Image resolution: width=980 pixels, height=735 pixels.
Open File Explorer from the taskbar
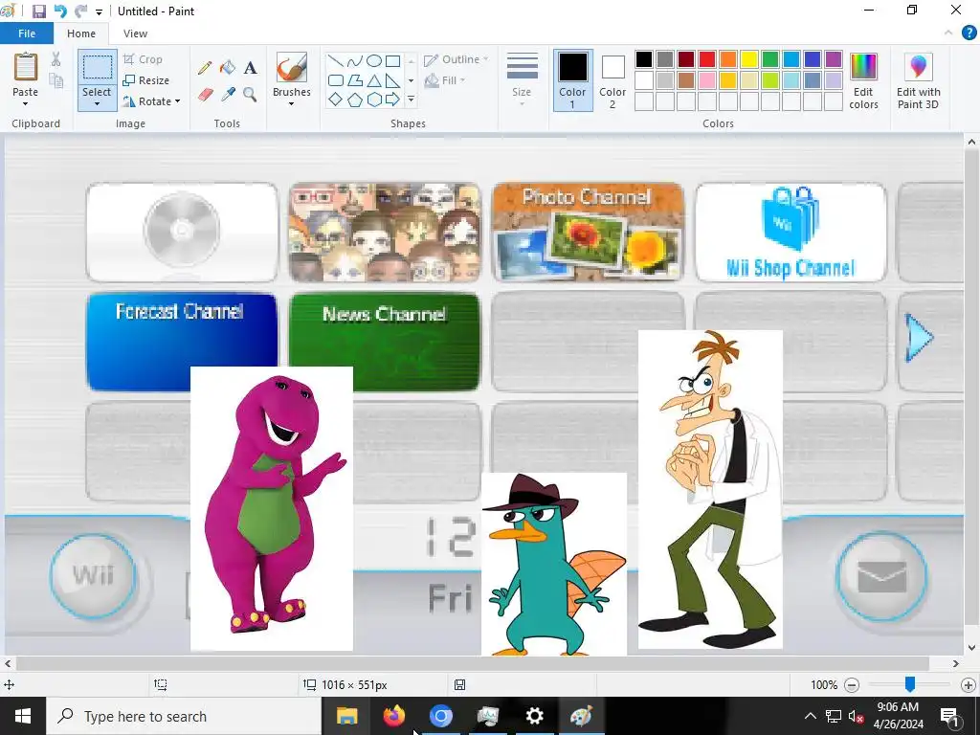click(346, 716)
